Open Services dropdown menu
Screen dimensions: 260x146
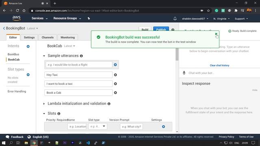39,18
